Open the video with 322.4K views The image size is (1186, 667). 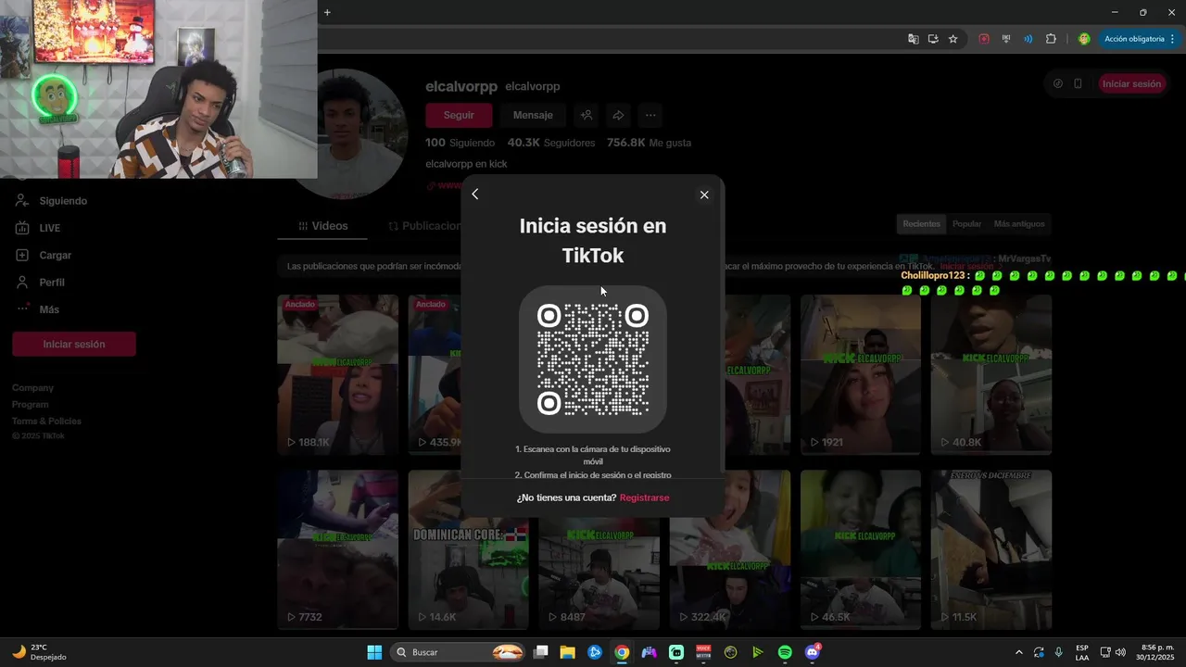tap(730, 574)
